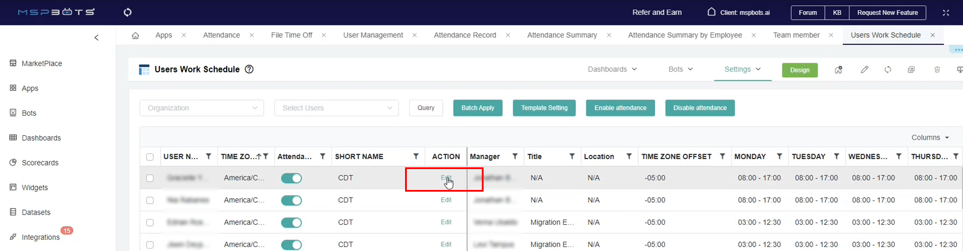Click the pencil edit icon in the toolbar
Image resolution: width=963 pixels, height=251 pixels.
[864, 70]
